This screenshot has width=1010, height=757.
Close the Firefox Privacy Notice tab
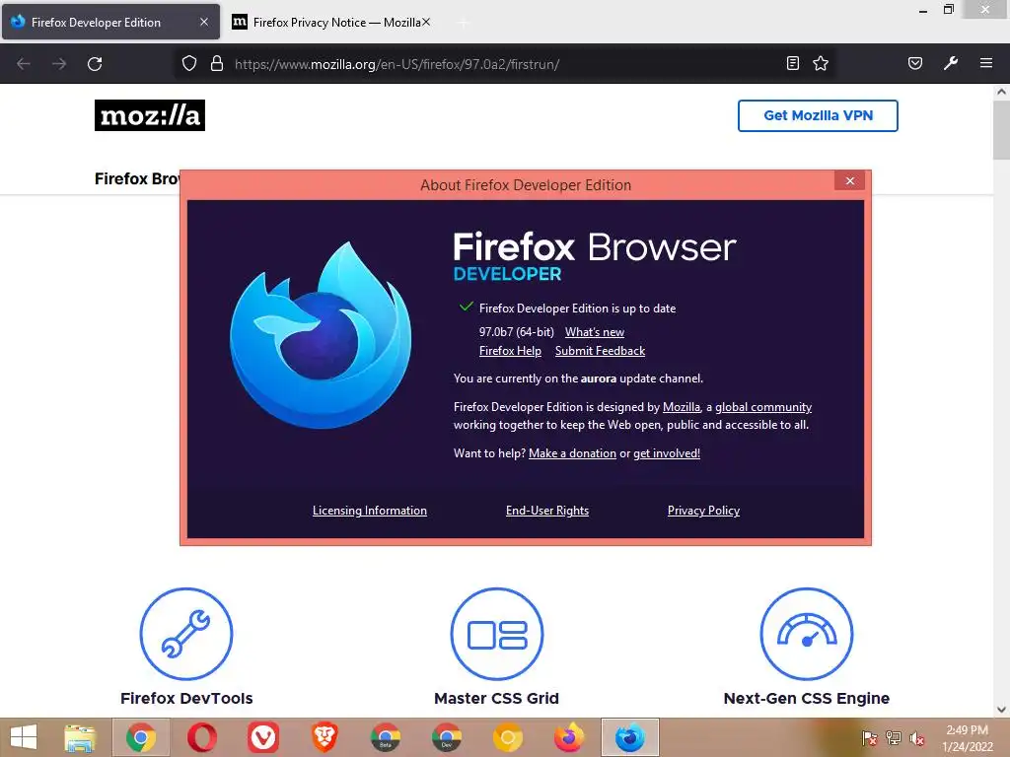pos(426,22)
